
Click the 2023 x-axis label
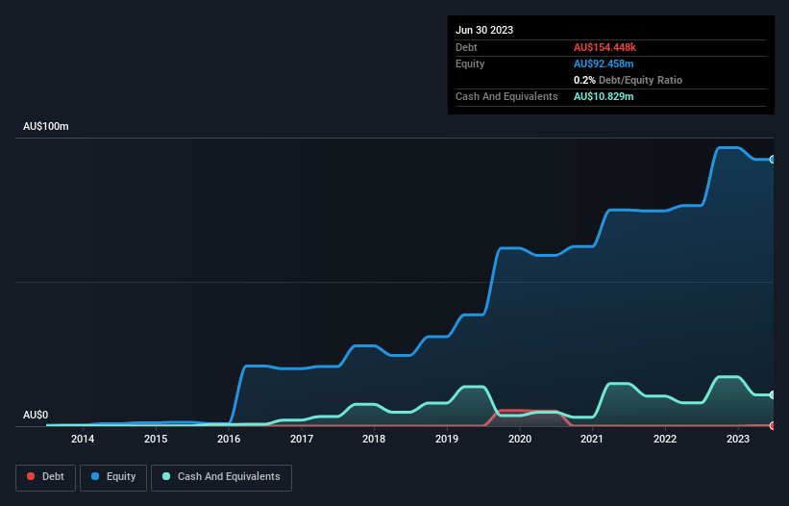coord(738,439)
